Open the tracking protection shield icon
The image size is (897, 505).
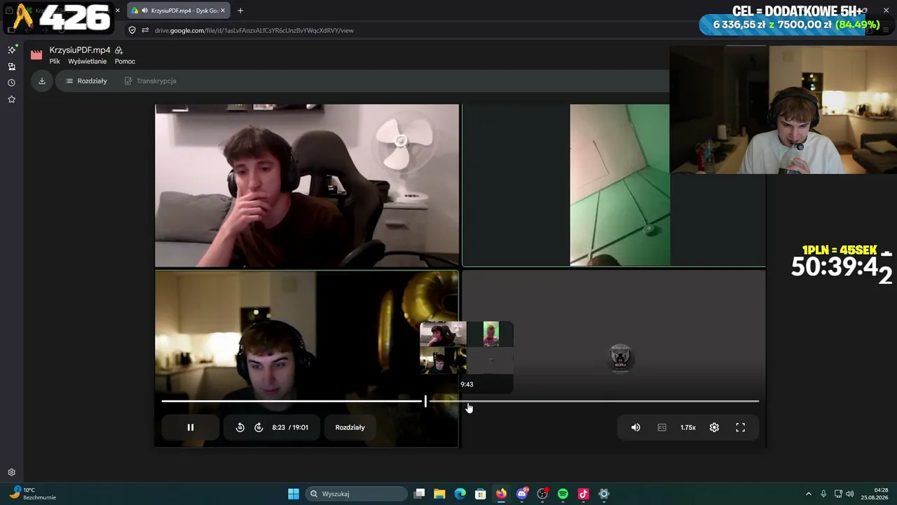[132, 30]
